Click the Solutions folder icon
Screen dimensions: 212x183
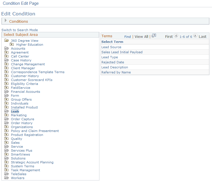[x=6, y=158]
